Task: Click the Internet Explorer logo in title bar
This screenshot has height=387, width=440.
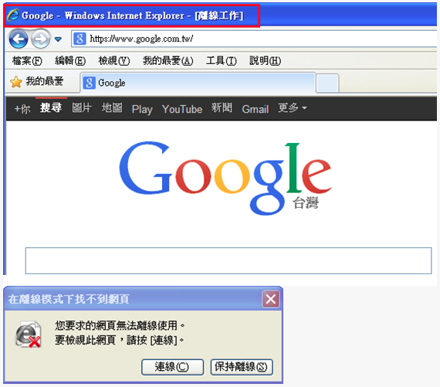Action: [13, 15]
